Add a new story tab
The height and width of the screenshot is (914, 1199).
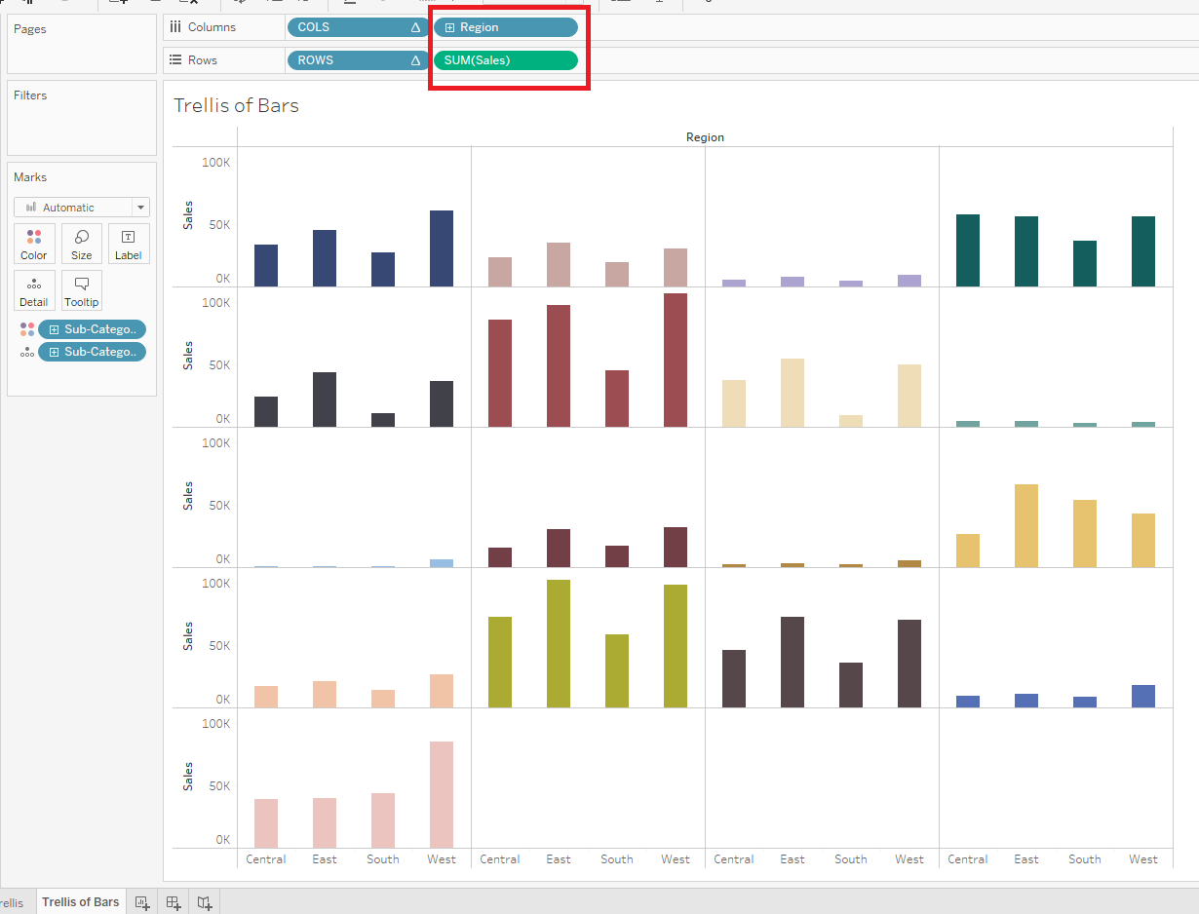tap(205, 902)
